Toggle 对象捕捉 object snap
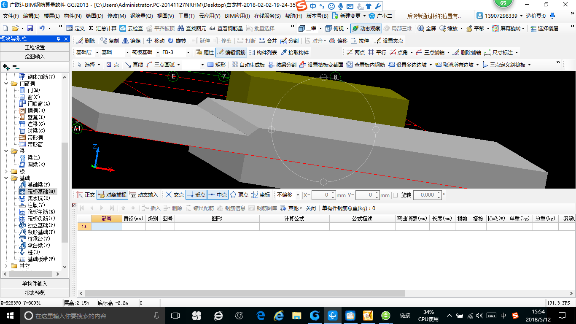 click(x=112, y=194)
